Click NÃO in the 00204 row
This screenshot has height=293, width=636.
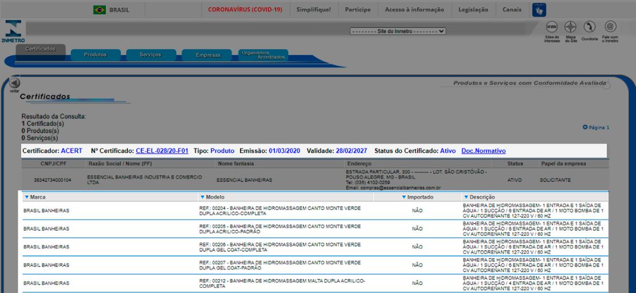[417, 211]
